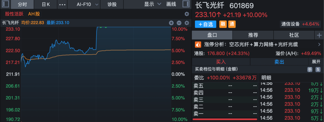
Task: Toggle the left sidebar panel icon
Action: [x=5, y=4]
